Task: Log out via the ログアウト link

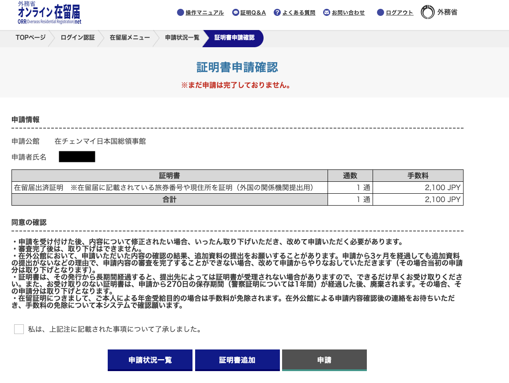Action: (399, 13)
